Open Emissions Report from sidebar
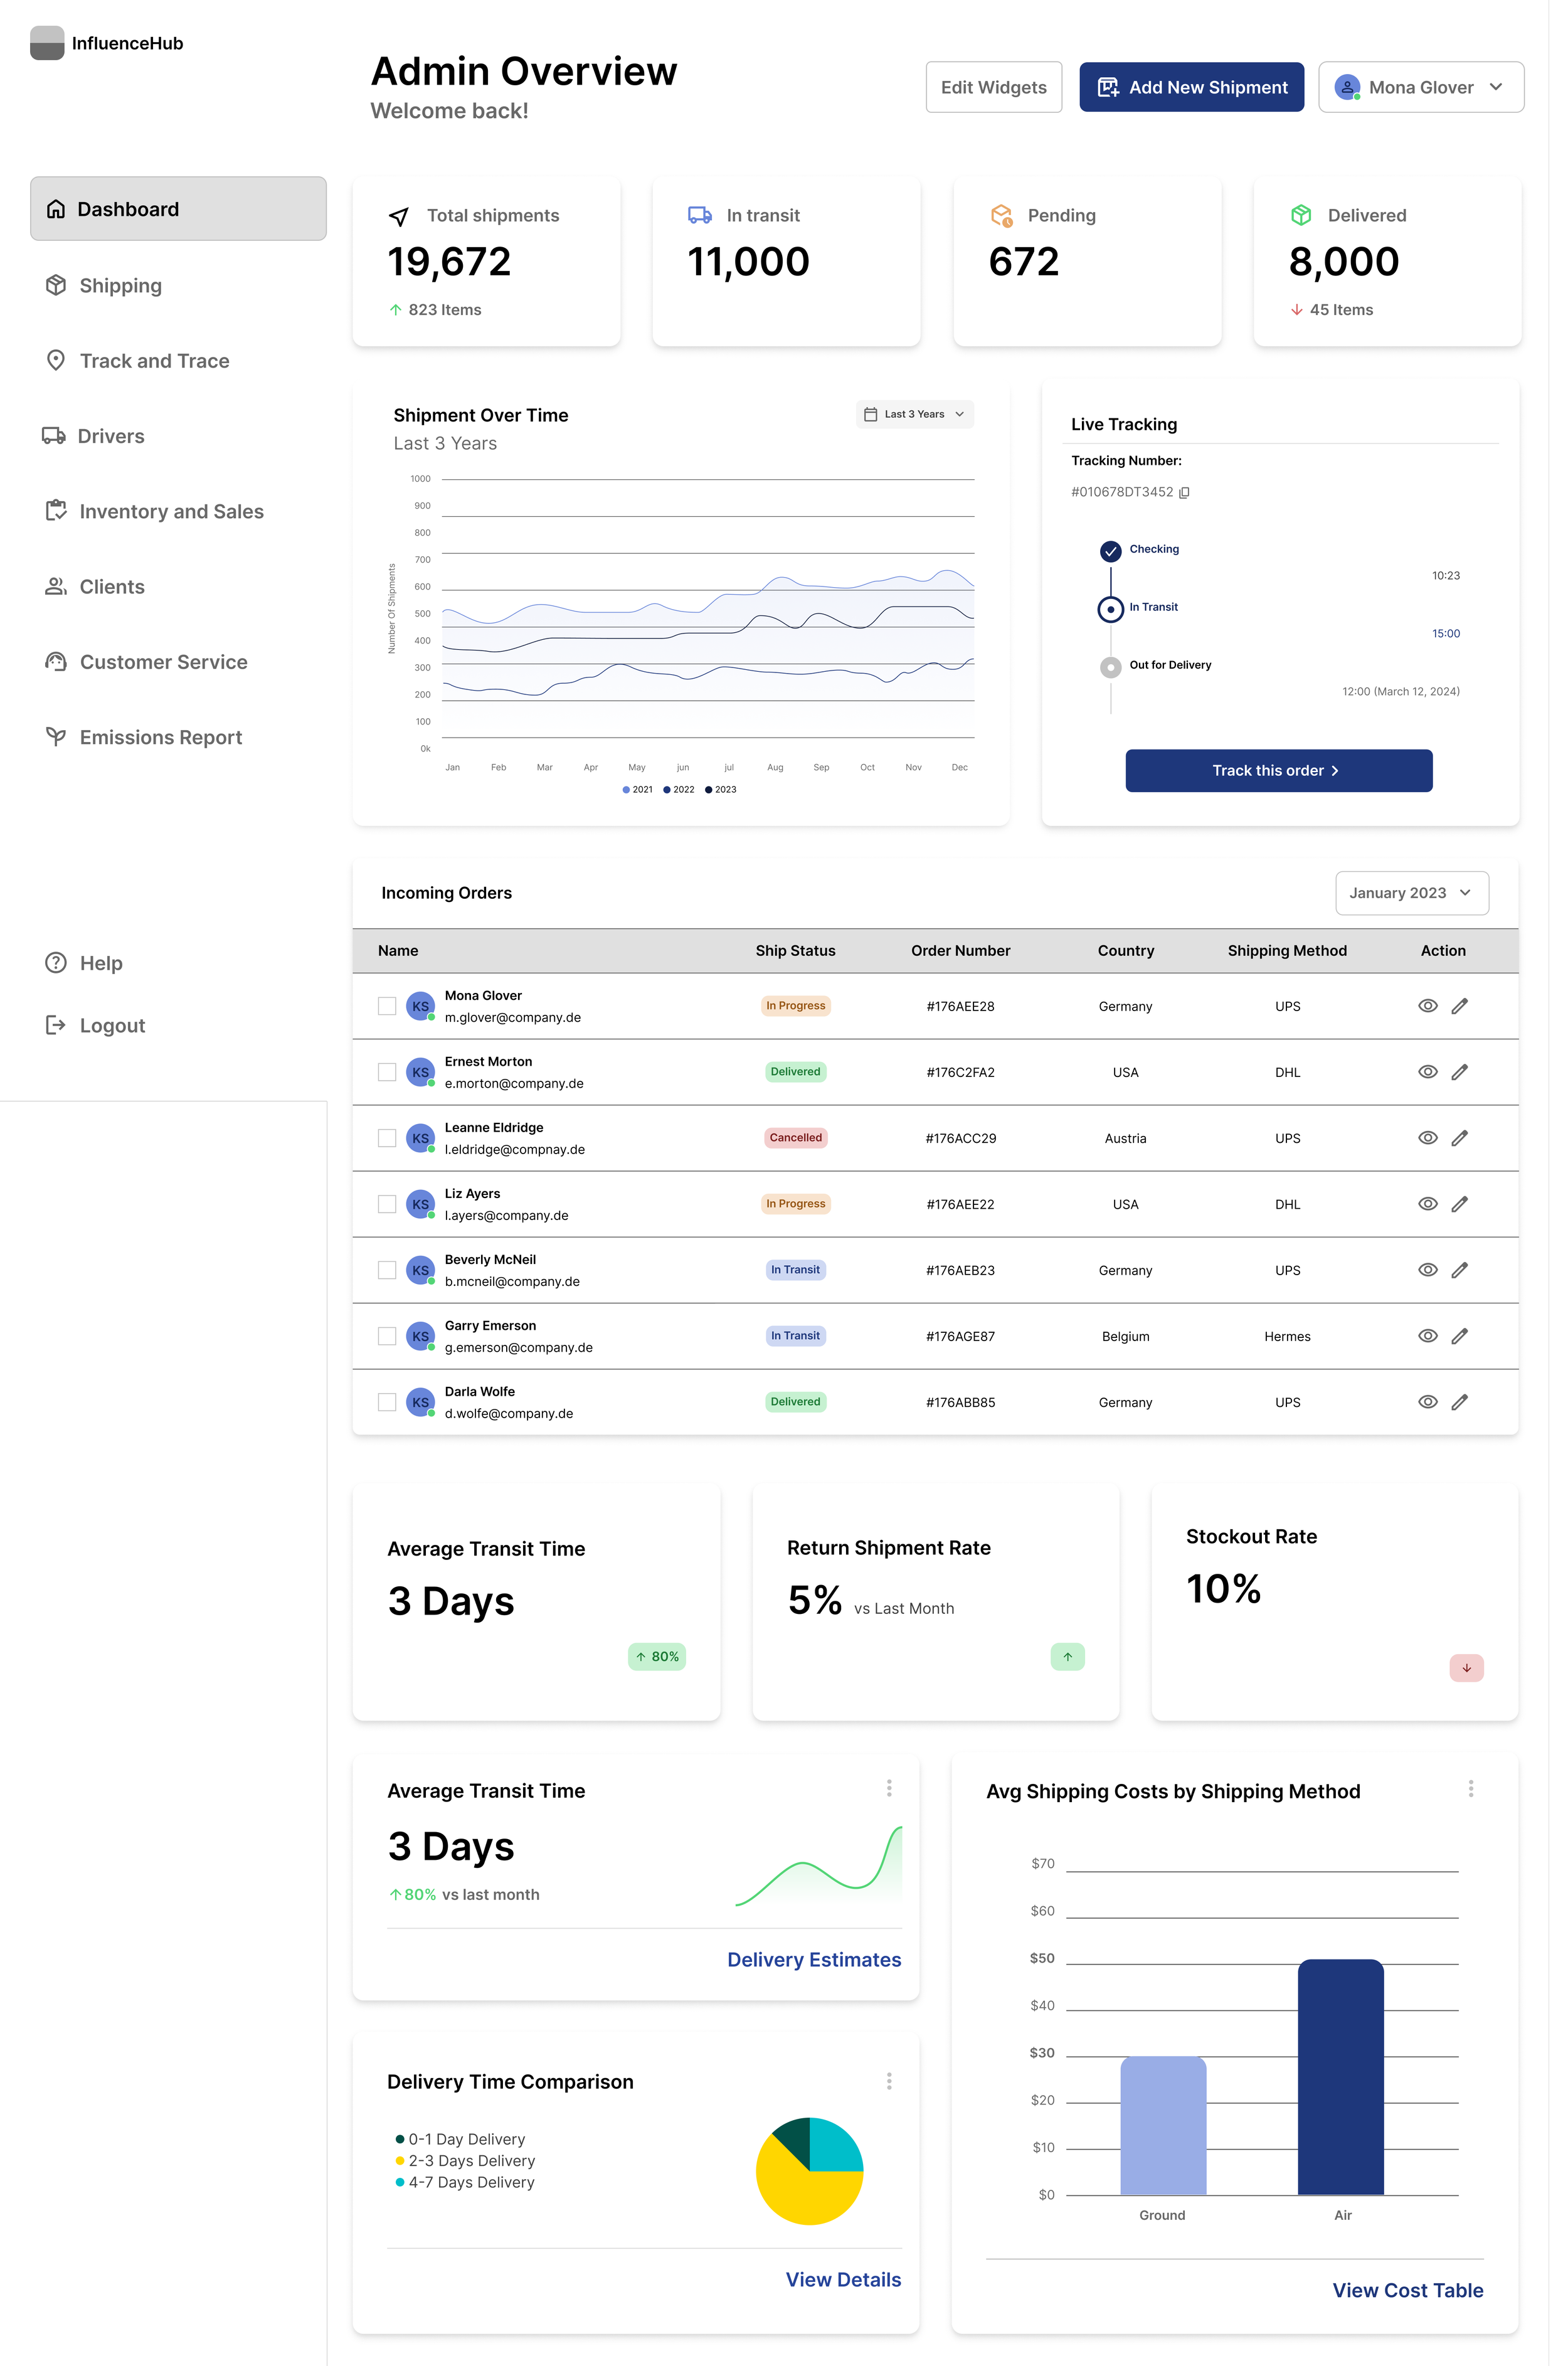The width and height of the screenshot is (1568, 2366). coord(160,737)
